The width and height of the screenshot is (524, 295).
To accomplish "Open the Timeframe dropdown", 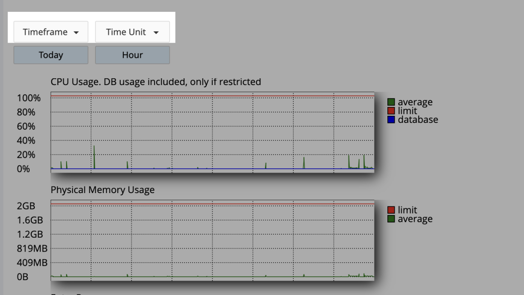I will 51,32.
